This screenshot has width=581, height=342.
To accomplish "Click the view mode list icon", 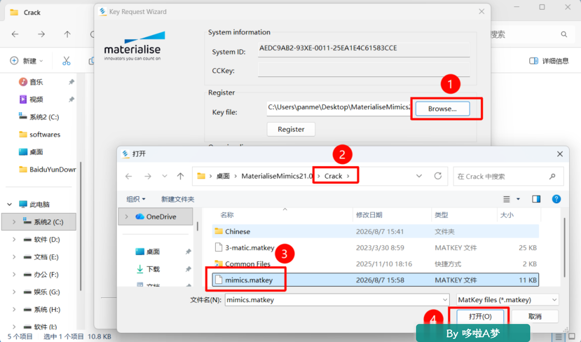I will pyautogui.click(x=507, y=199).
